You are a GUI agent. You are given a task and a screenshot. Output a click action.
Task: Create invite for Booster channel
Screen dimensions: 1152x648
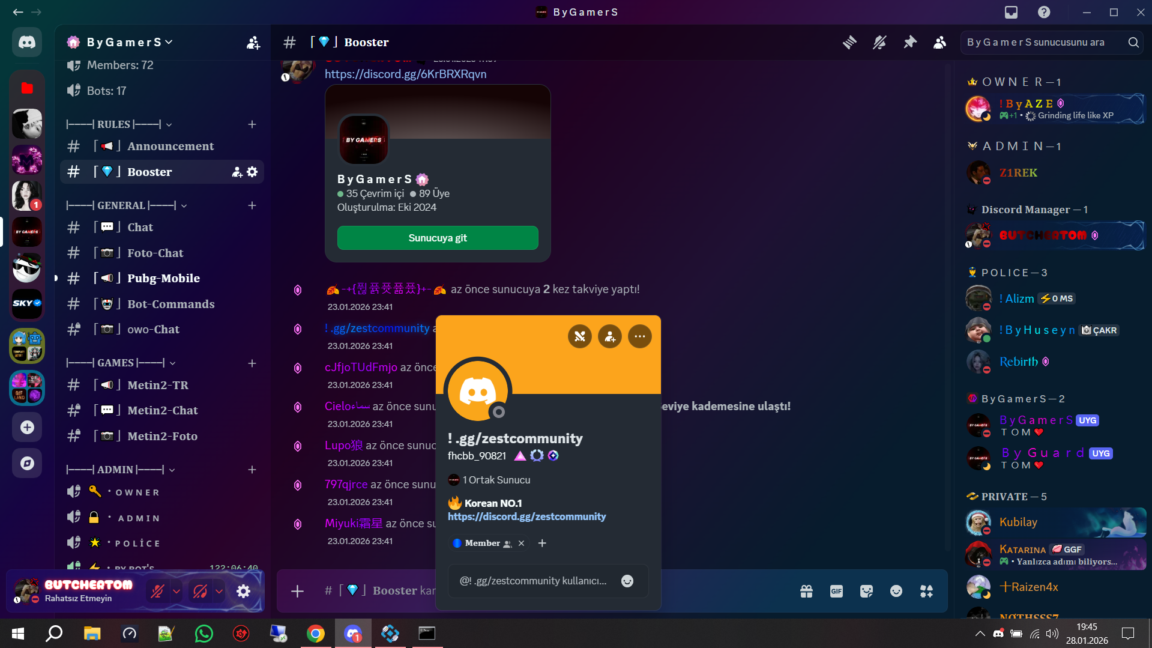point(237,172)
